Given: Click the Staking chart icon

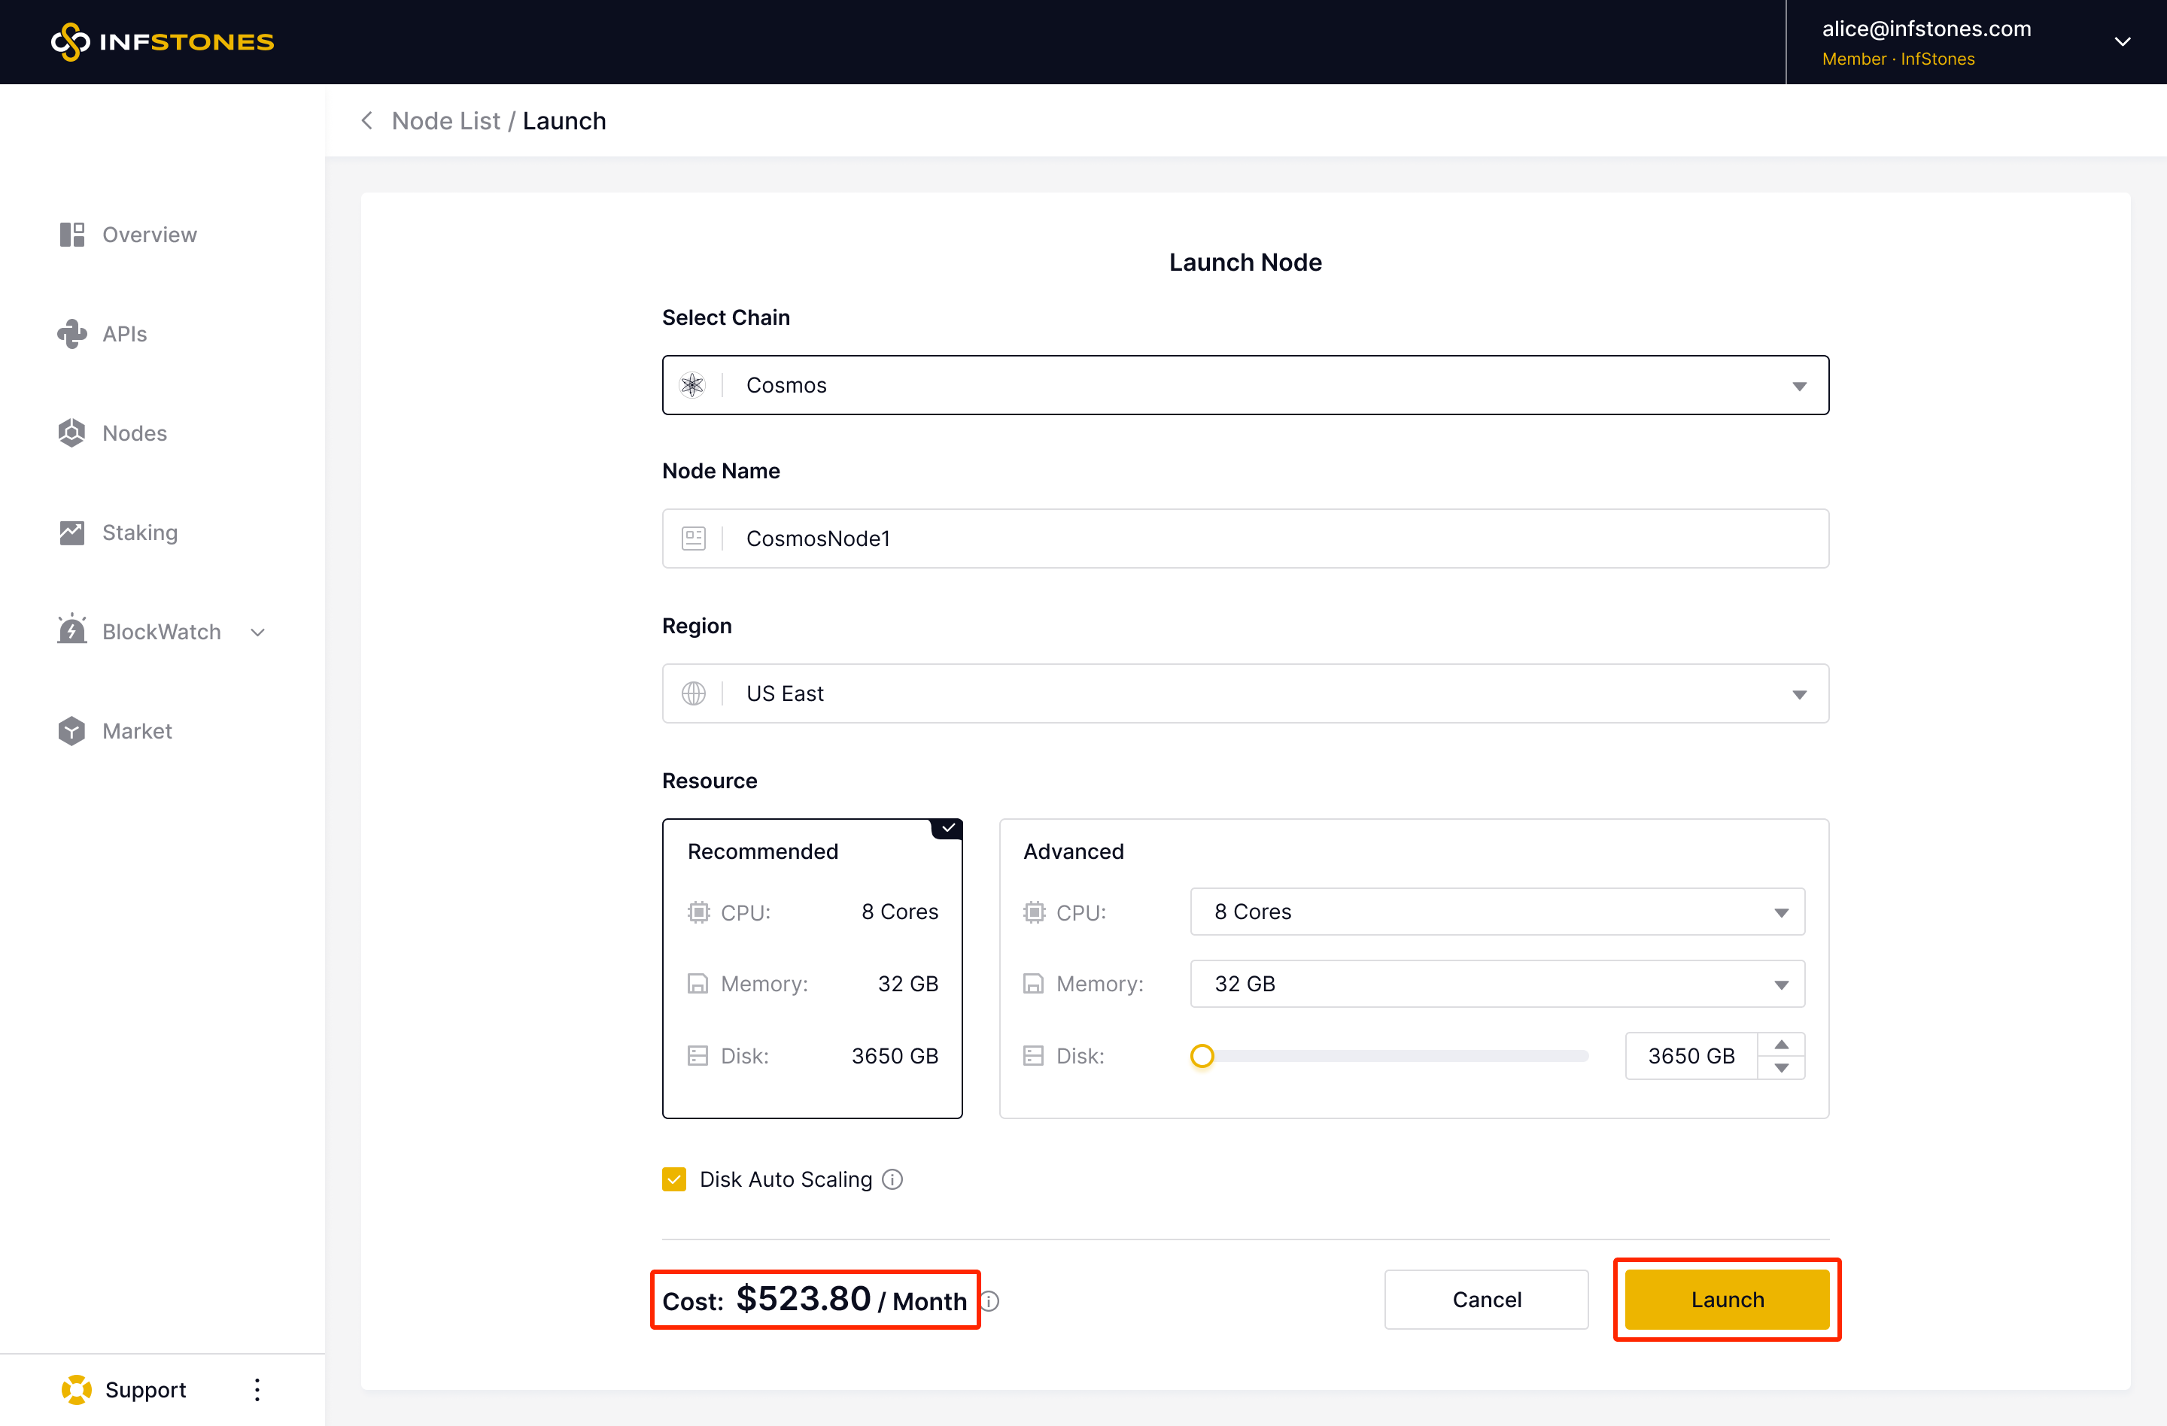Looking at the screenshot, I should coord(72,532).
